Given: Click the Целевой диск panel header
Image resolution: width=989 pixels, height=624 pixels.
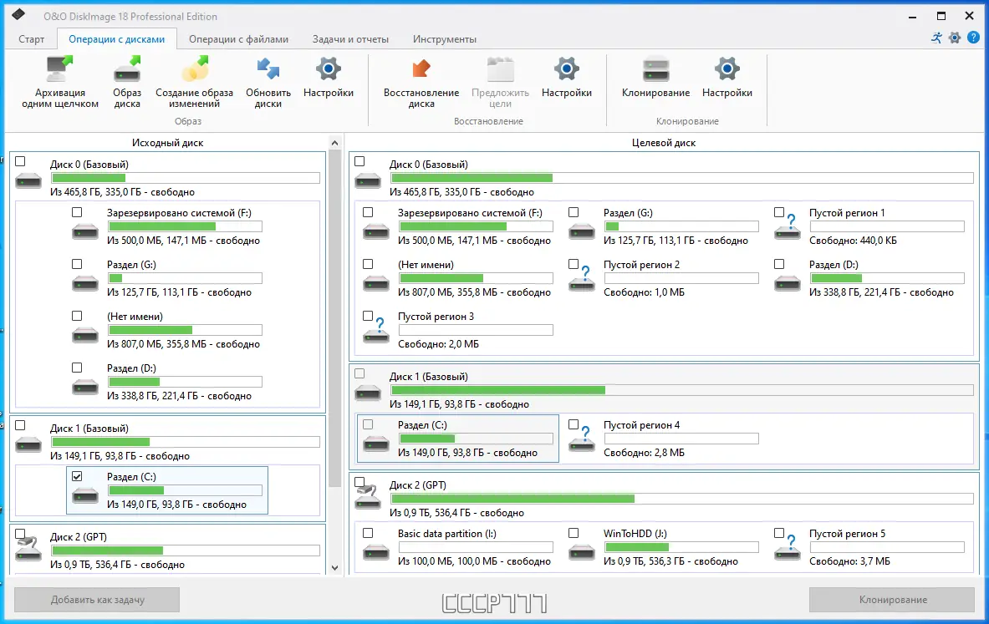Looking at the screenshot, I should coord(664,143).
